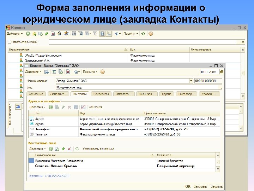Sort contacts by Должность column header
This screenshot has height=191, width=254.
[186, 155]
